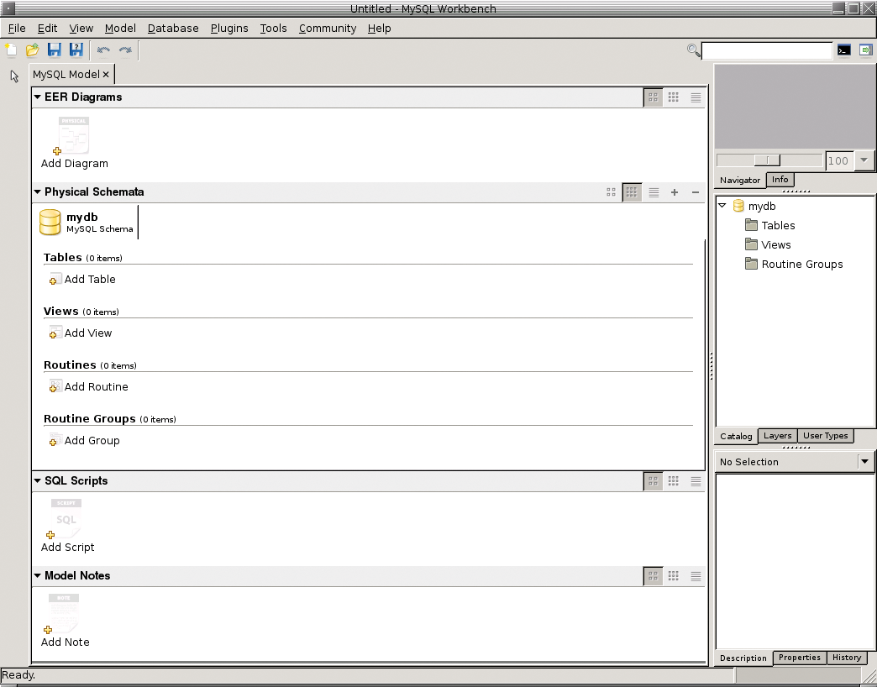Switch EER Diagrams to small icon view
The width and height of the screenshot is (877, 687).
pos(674,97)
